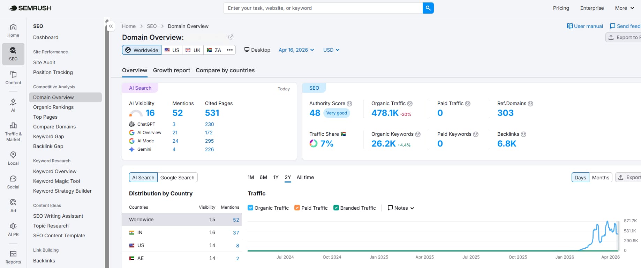Disable the Branded Traffic checkbox

pyautogui.click(x=336, y=208)
